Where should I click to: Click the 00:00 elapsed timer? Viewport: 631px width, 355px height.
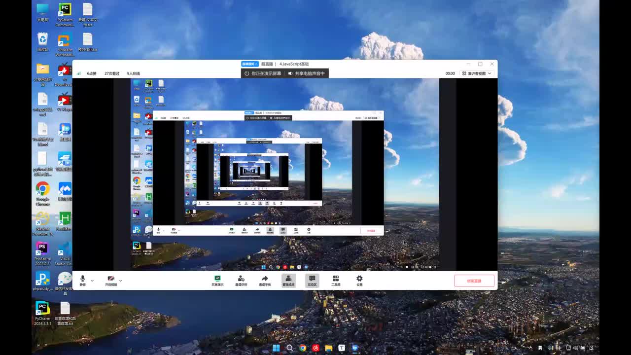pos(450,73)
